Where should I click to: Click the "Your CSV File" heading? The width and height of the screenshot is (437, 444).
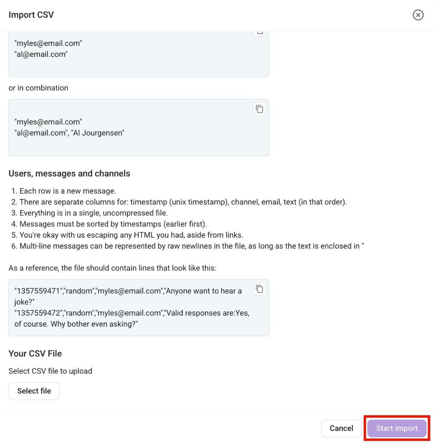tap(35, 354)
